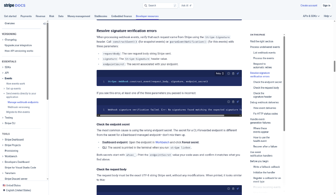336x195 pixels.
Task: Open the Revenue tab
Action: [x=40, y=16]
